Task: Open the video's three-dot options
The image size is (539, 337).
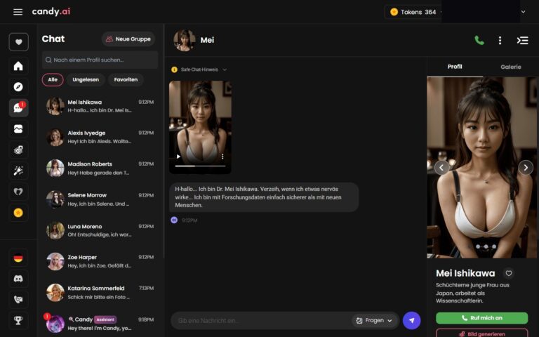Action: click(x=222, y=157)
